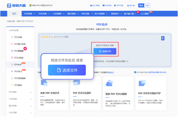This screenshot has height=117, width=178.
Task: Open the 电子书转换 menu in the navigation bar
Action: pos(101,14)
